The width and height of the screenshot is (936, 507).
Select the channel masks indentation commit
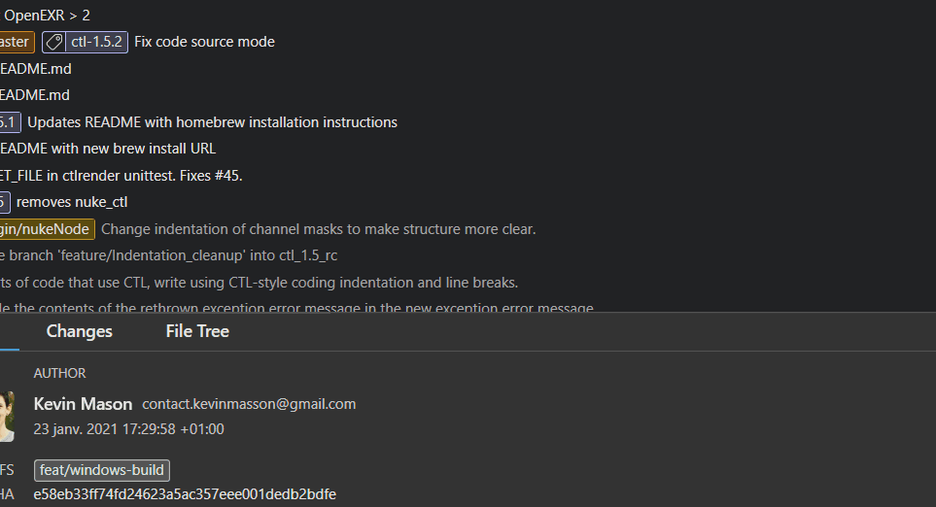point(318,229)
